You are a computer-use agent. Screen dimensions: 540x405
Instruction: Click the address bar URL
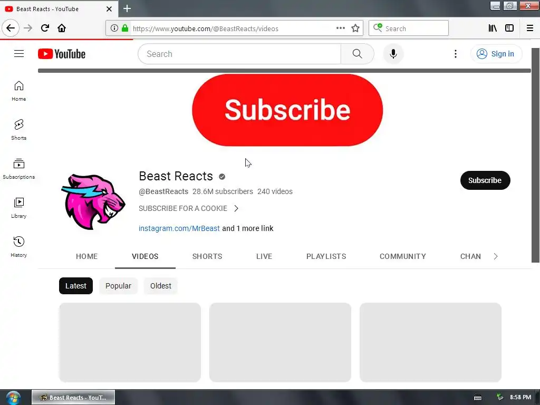click(x=205, y=28)
